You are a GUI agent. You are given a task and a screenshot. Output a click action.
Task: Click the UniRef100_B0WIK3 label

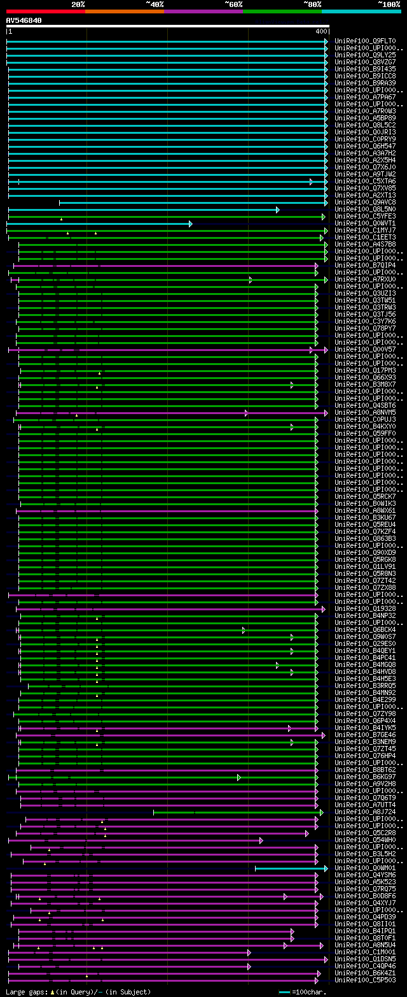click(365, 504)
